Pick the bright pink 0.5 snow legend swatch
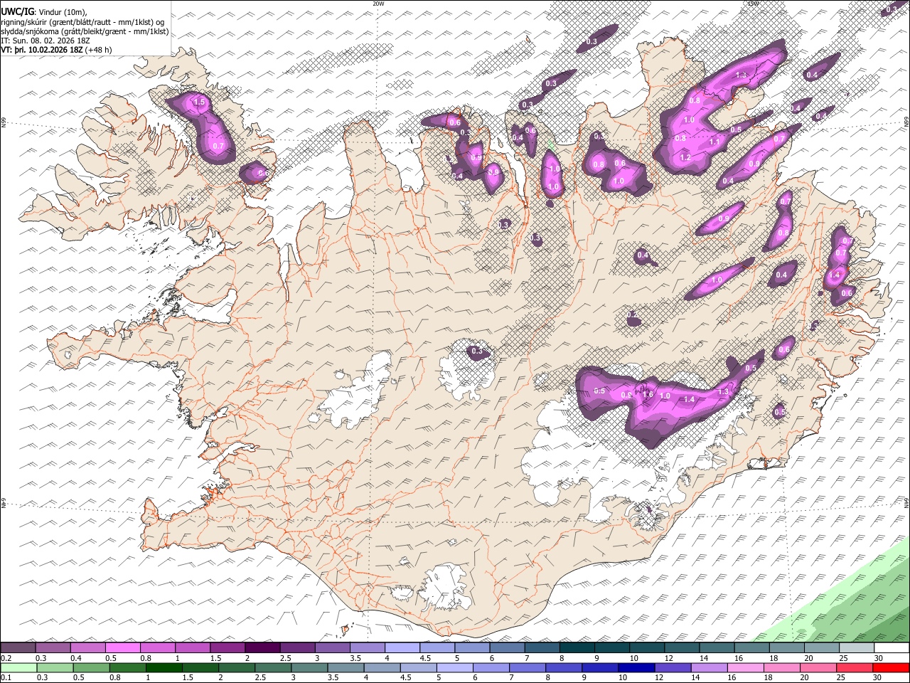 tap(123, 648)
